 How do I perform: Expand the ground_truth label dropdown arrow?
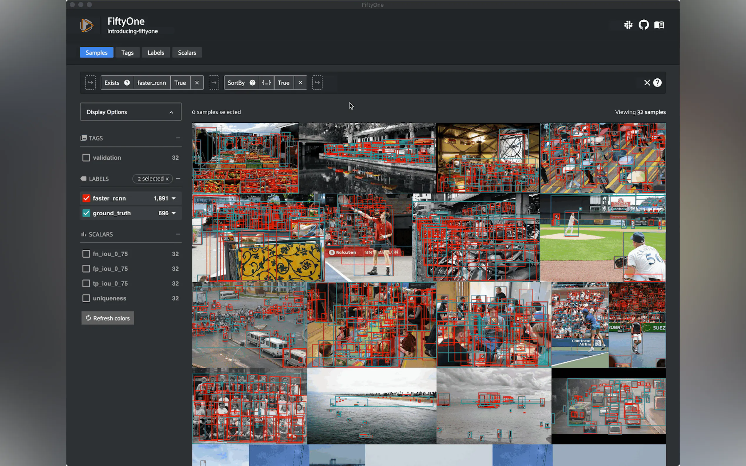click(x=174, y=213)
